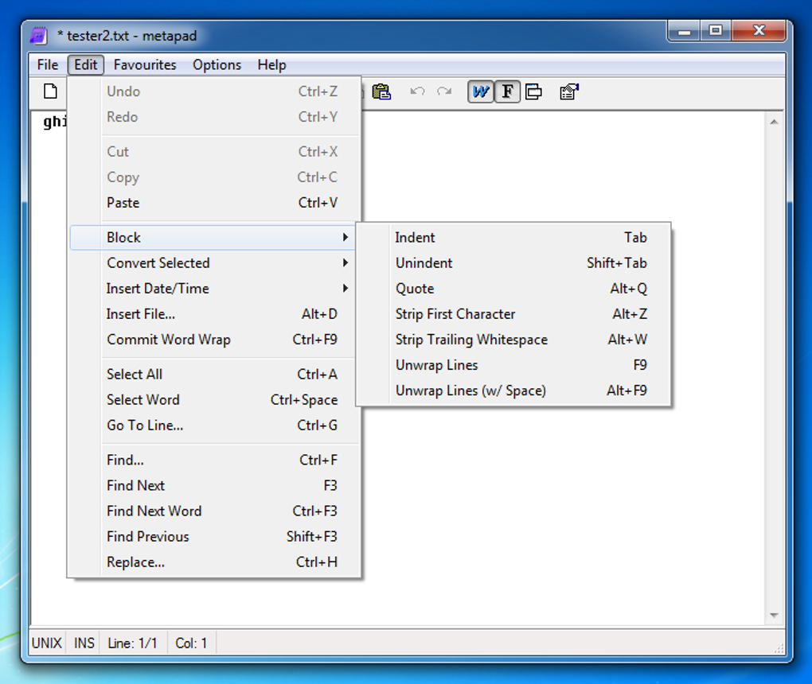Click the Paste clipboard toolbar icon

pos(381,91)
